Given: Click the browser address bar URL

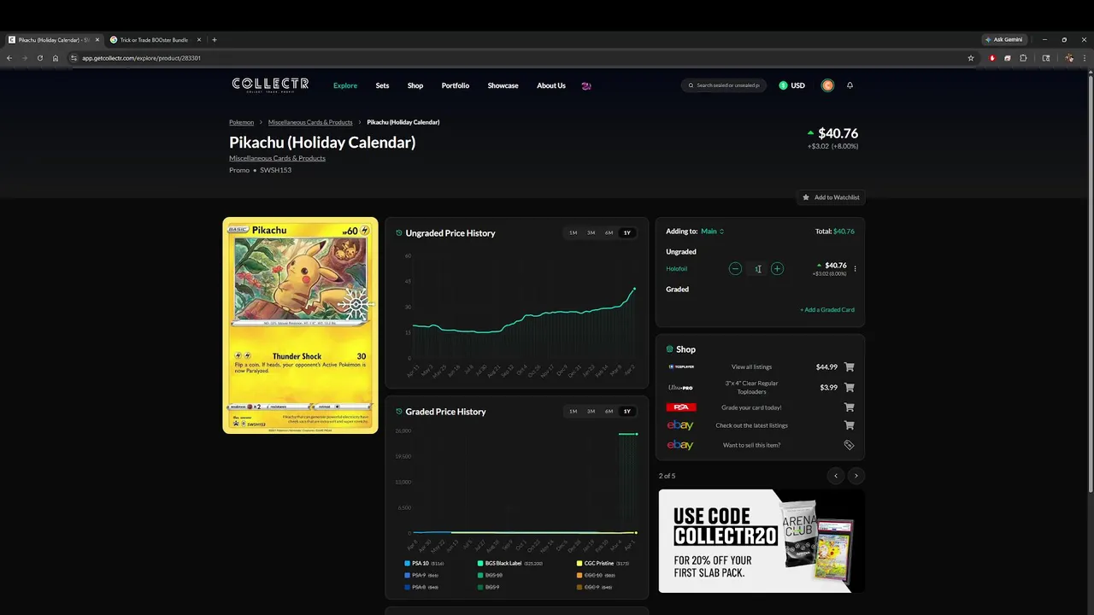Looking at the screenshot, I should click(141, 58).
